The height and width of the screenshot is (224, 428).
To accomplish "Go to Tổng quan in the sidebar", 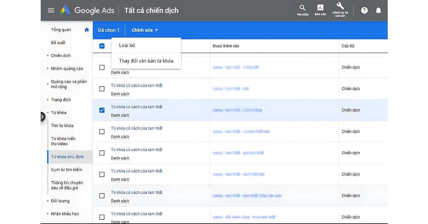I will click(61, 30).
